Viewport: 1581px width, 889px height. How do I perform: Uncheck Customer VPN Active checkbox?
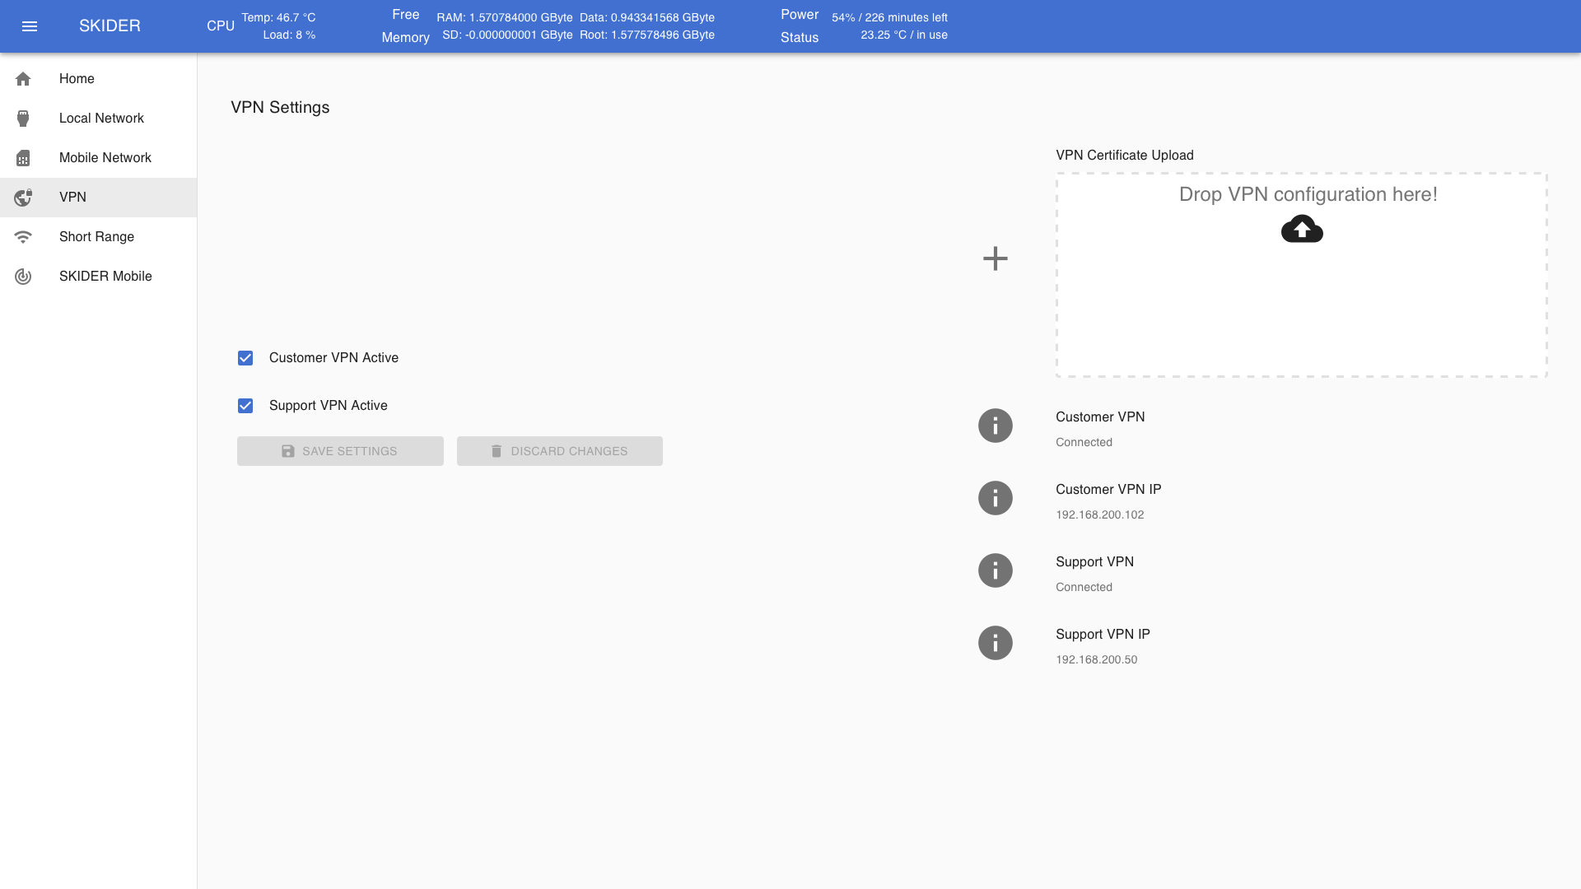[245, 358]
